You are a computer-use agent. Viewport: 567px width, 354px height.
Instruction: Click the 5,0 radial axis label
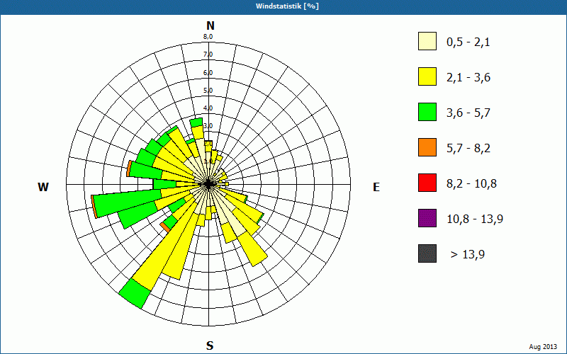(x=208, y=91)
